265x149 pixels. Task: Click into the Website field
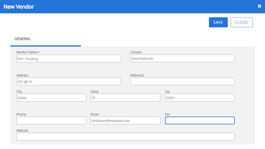125,137
